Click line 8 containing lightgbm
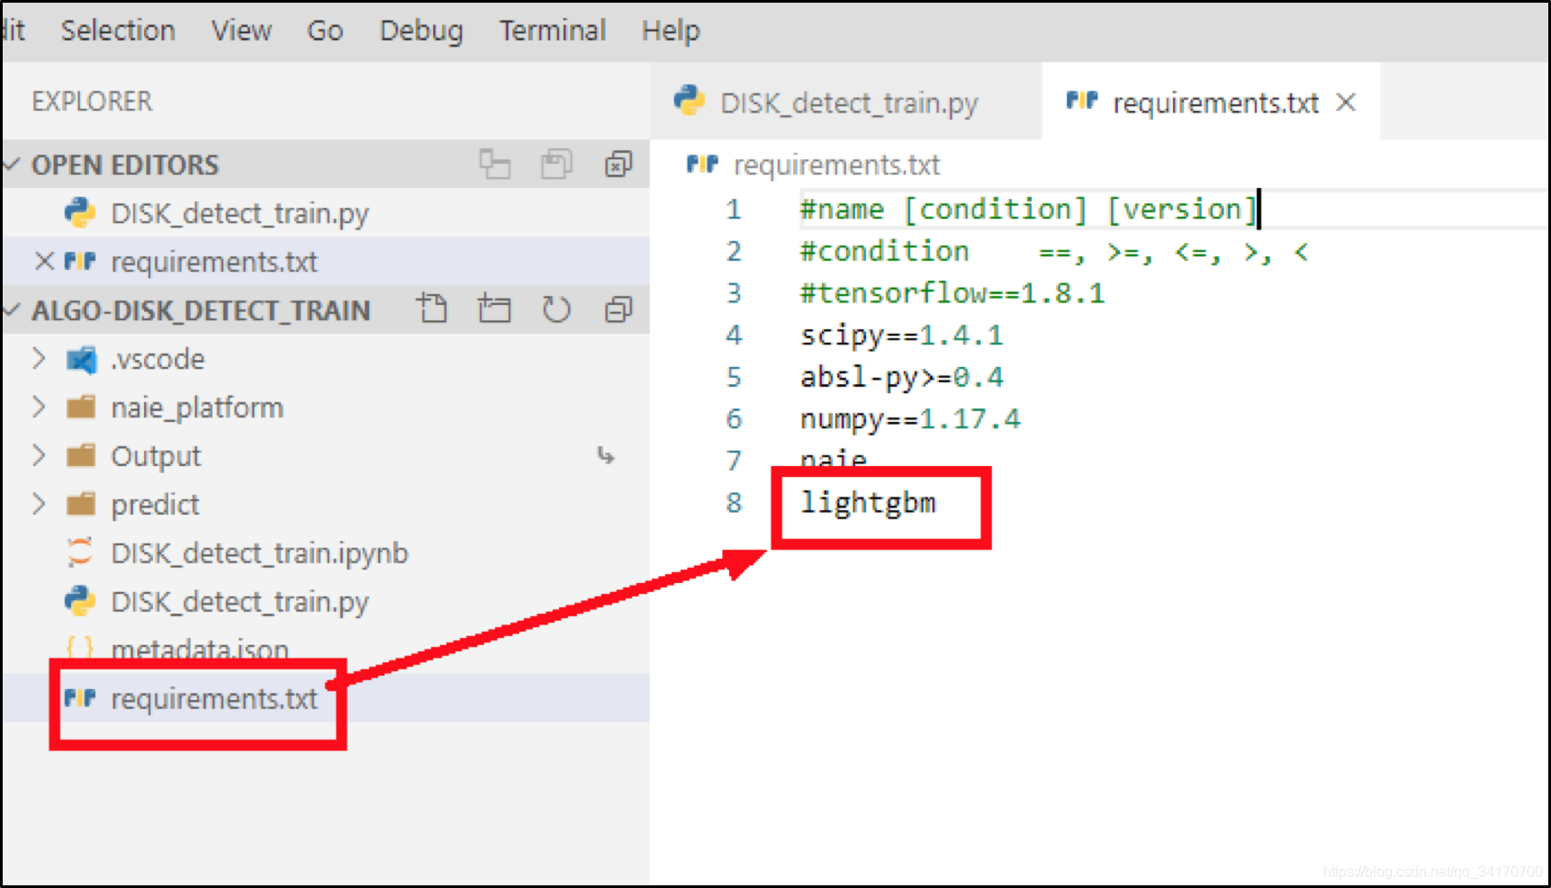 pyautogui.click(x=868, y=502)
